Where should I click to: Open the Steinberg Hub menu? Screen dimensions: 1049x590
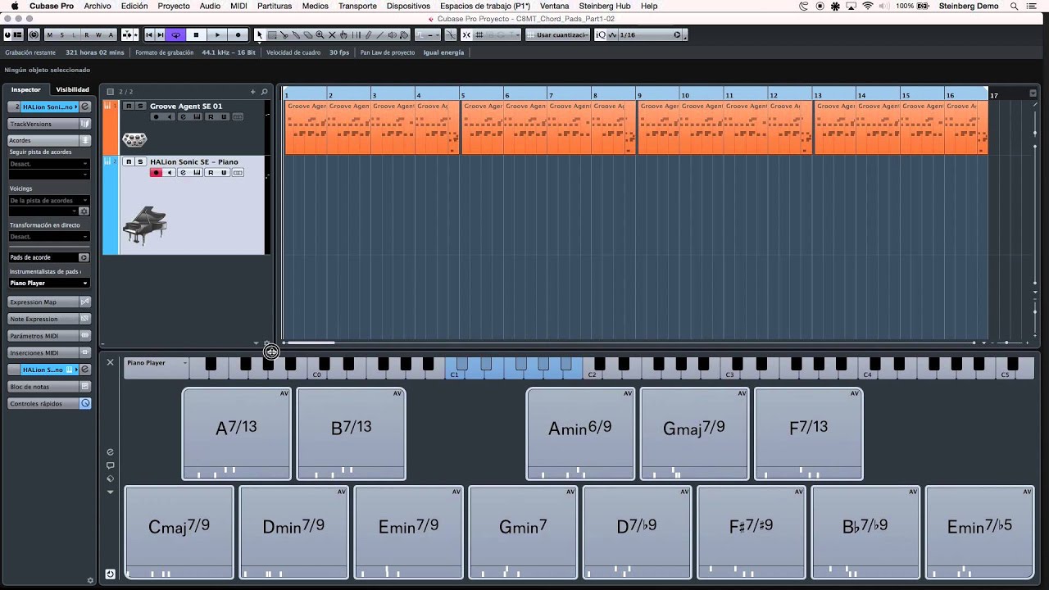click(x=605, y=6)
